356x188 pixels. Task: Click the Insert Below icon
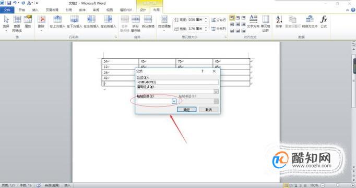point(74,22)
